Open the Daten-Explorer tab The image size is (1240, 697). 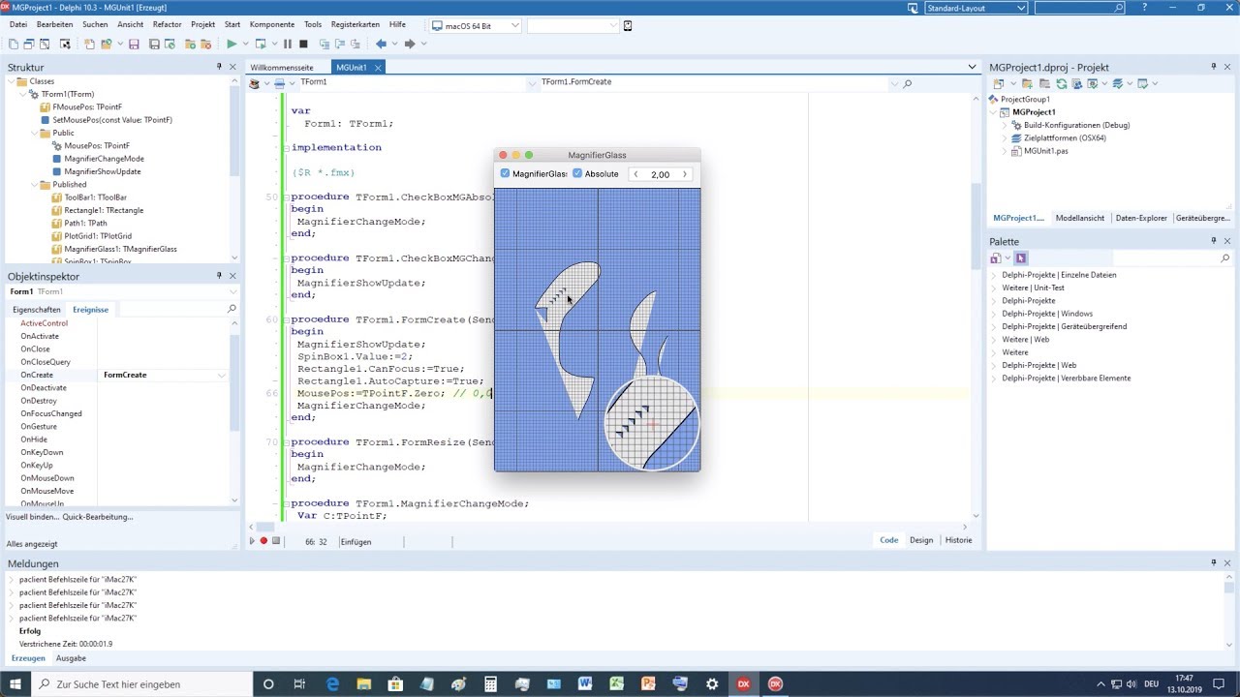pyautogui.click(x=1141, y=218)
